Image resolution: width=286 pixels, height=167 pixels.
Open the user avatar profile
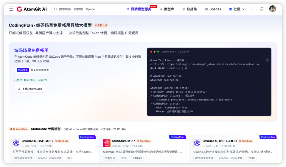pos(273,9)
